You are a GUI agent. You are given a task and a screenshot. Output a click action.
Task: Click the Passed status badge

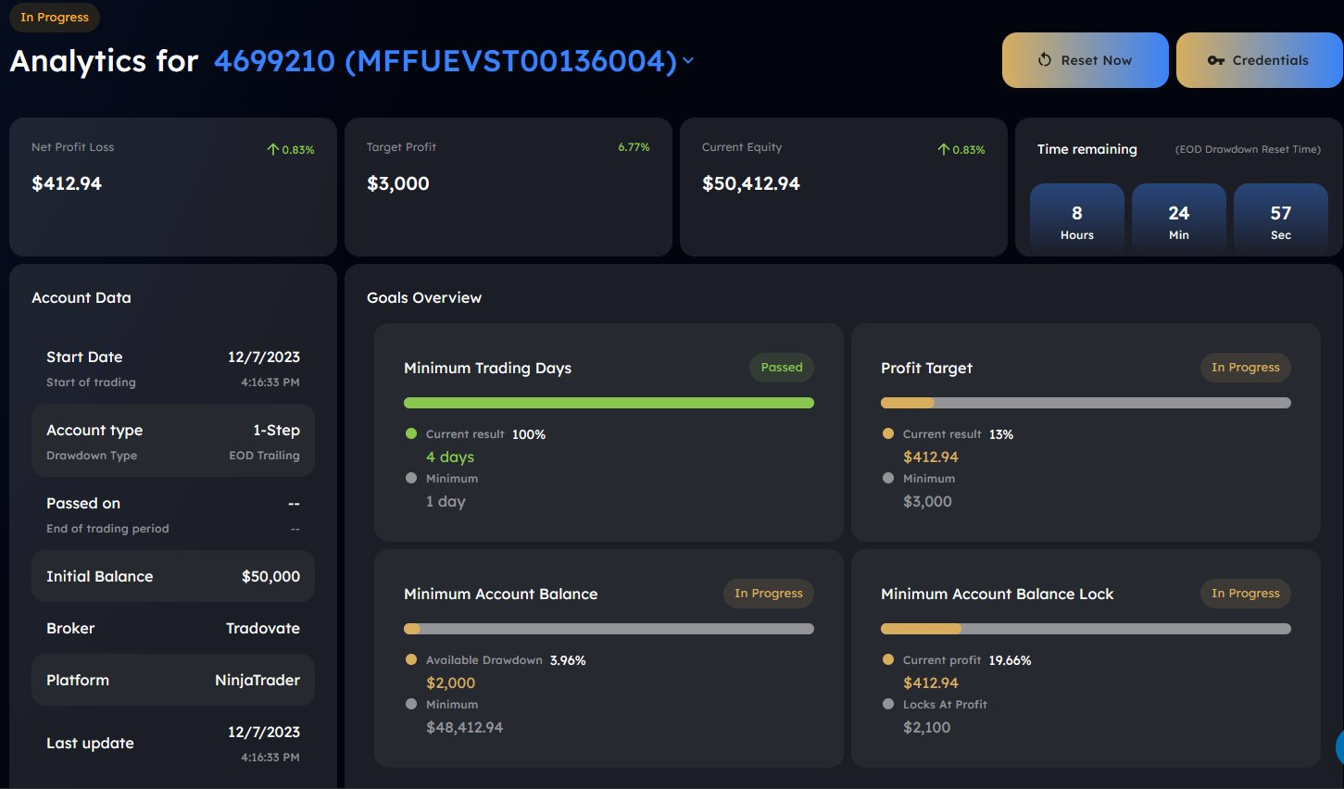point(781,368)
